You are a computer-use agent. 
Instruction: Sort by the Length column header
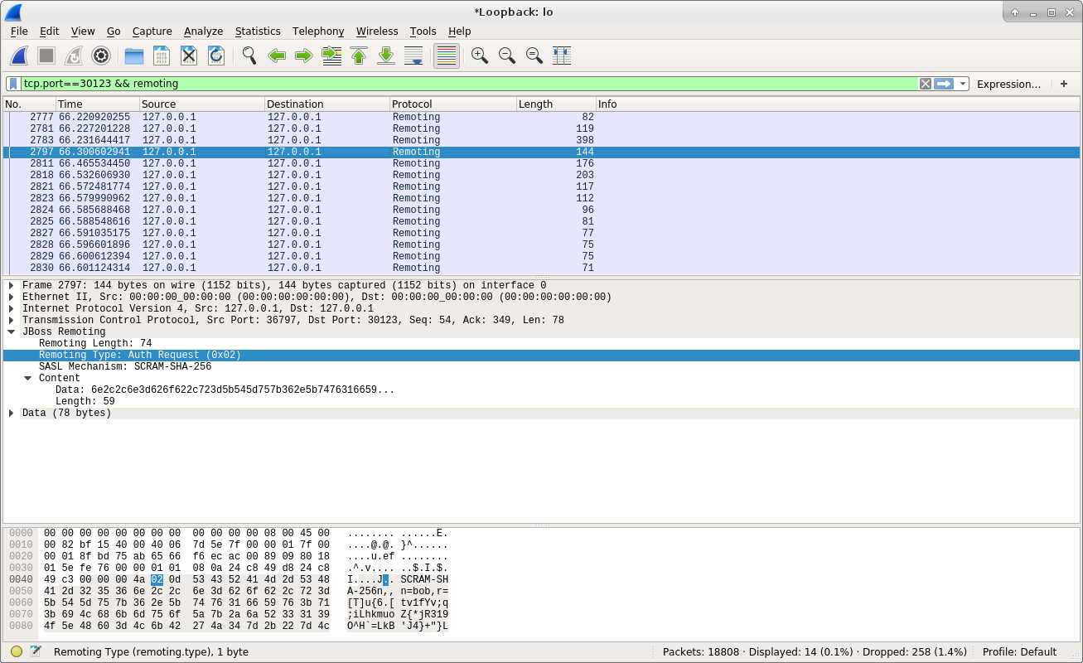click(555, 104)
